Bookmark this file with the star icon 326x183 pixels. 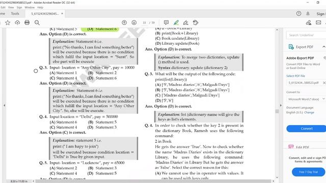point(8,22)
